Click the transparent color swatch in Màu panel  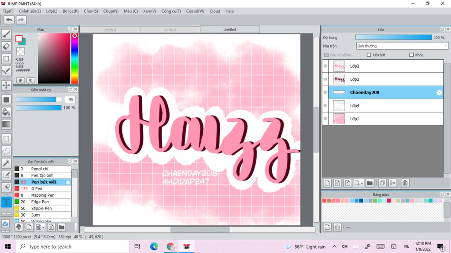click(20, 51)
